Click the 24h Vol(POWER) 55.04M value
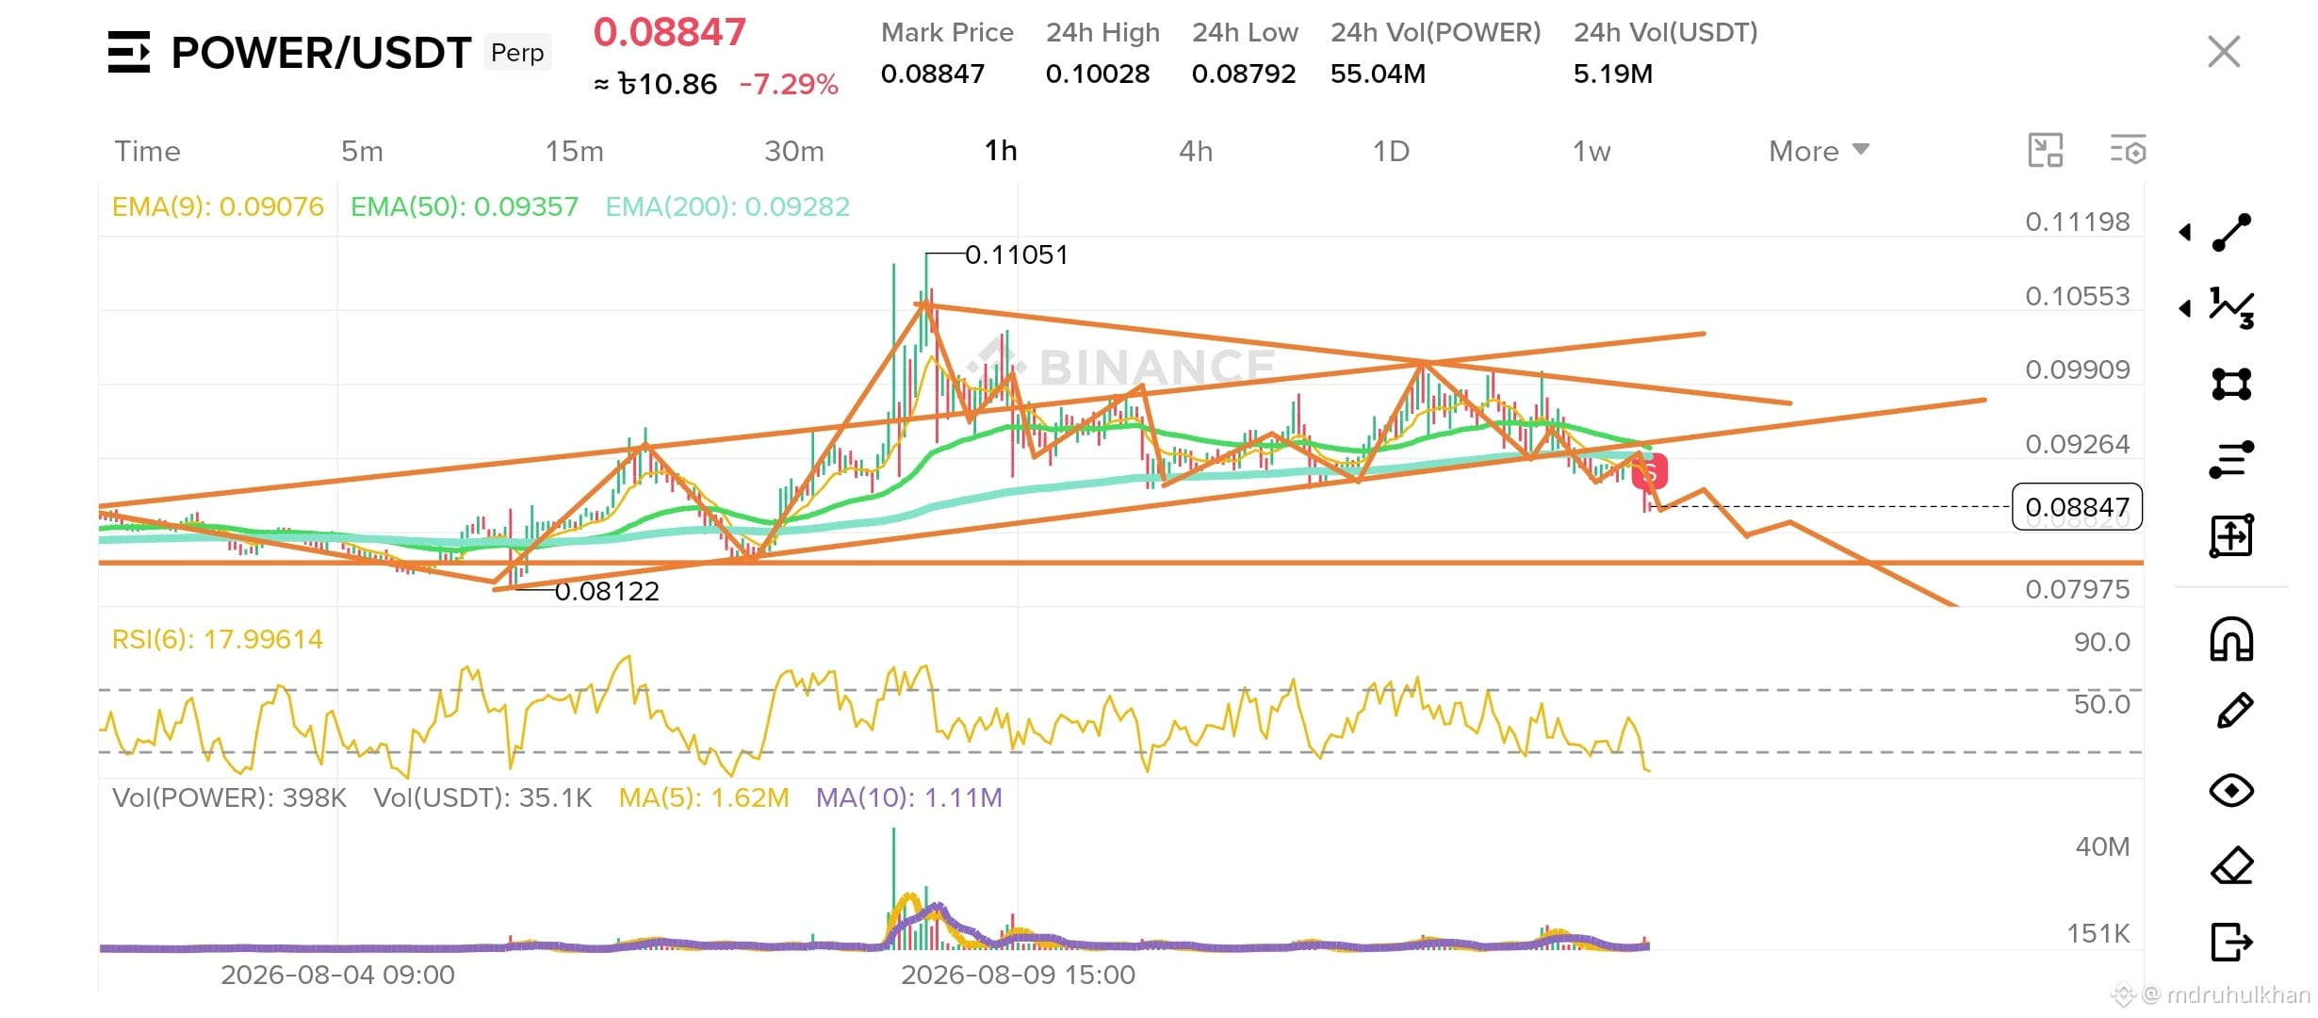 (x=1378, y=74)
